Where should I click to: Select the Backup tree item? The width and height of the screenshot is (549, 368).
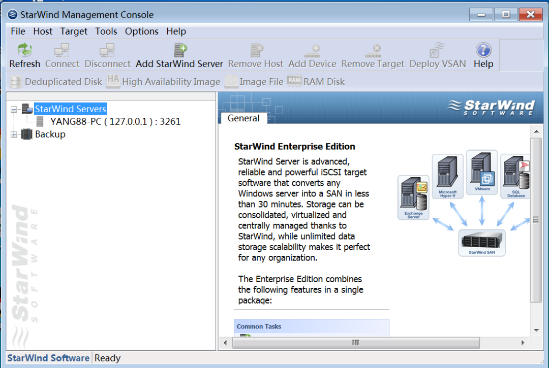coord(50,134)
